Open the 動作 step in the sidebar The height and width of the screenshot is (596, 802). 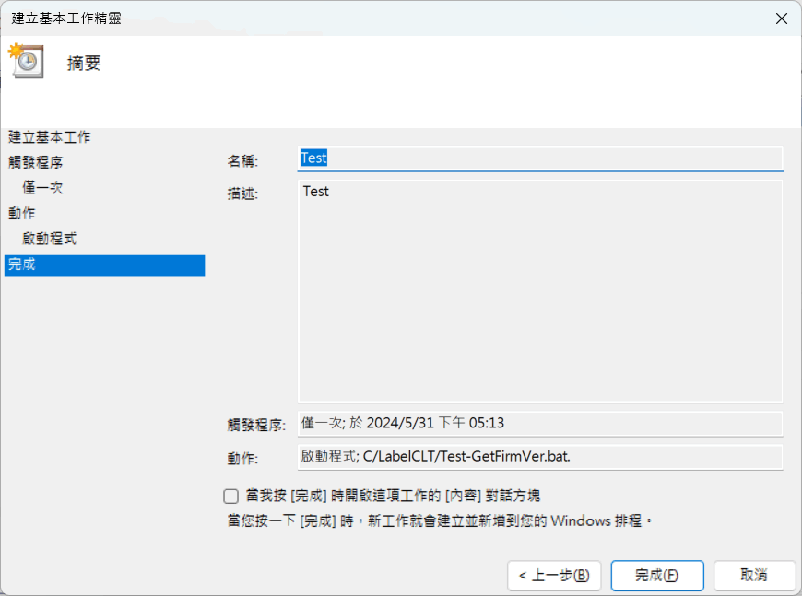click(x=22, y=213)
